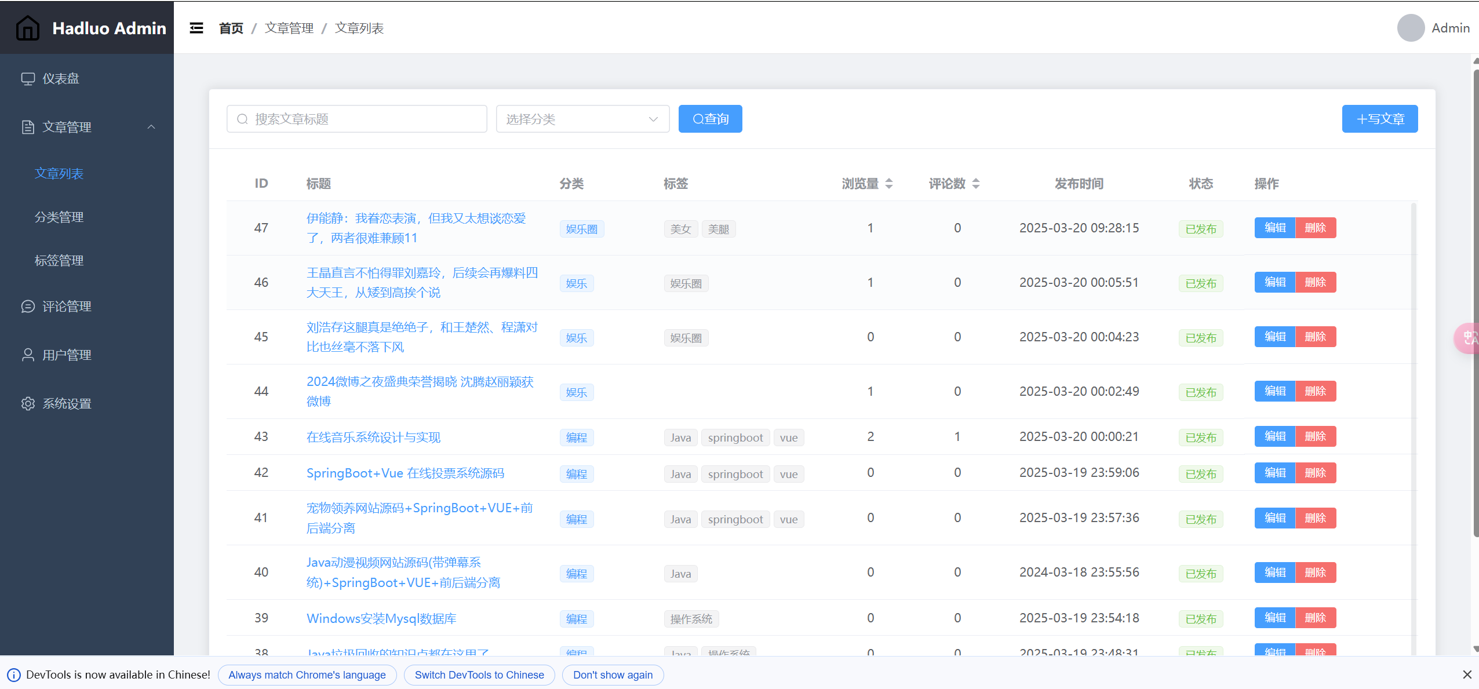
Task: Click the 用户管理 person icon
Action: click(27, 355)
